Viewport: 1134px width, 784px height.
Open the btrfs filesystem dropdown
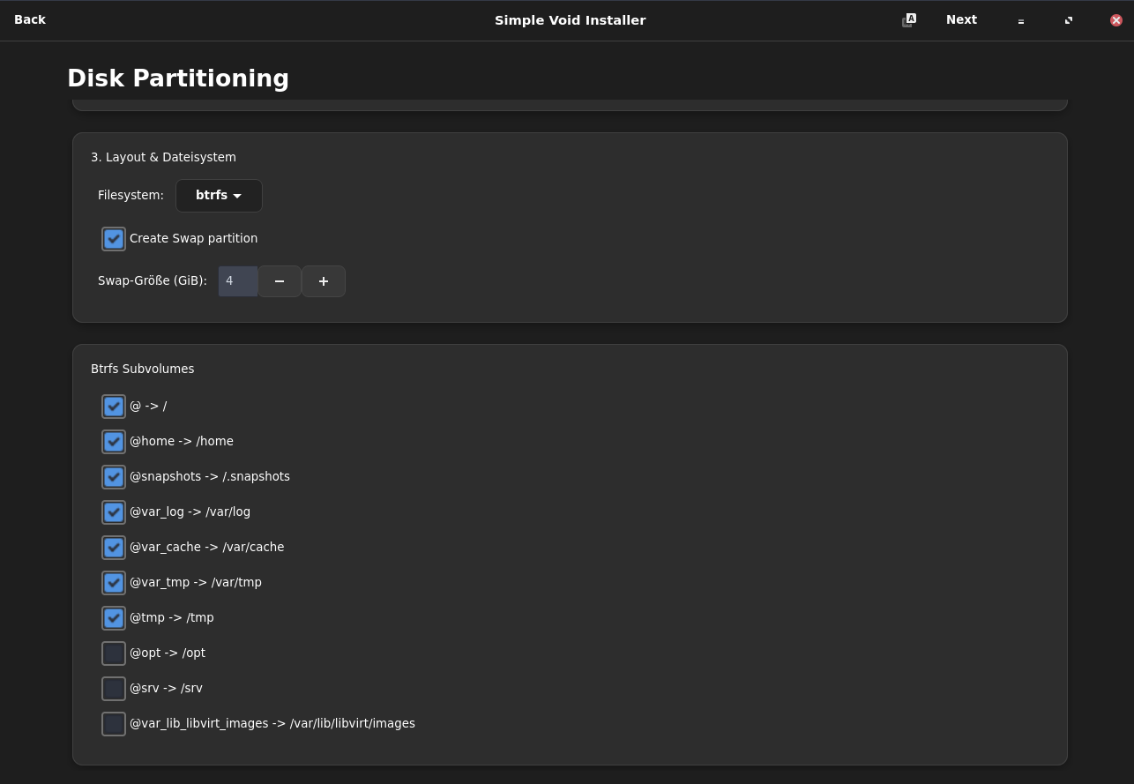click(x=219, y=196)
